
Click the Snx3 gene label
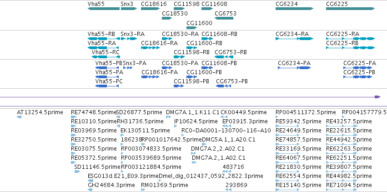pos(127,4)
